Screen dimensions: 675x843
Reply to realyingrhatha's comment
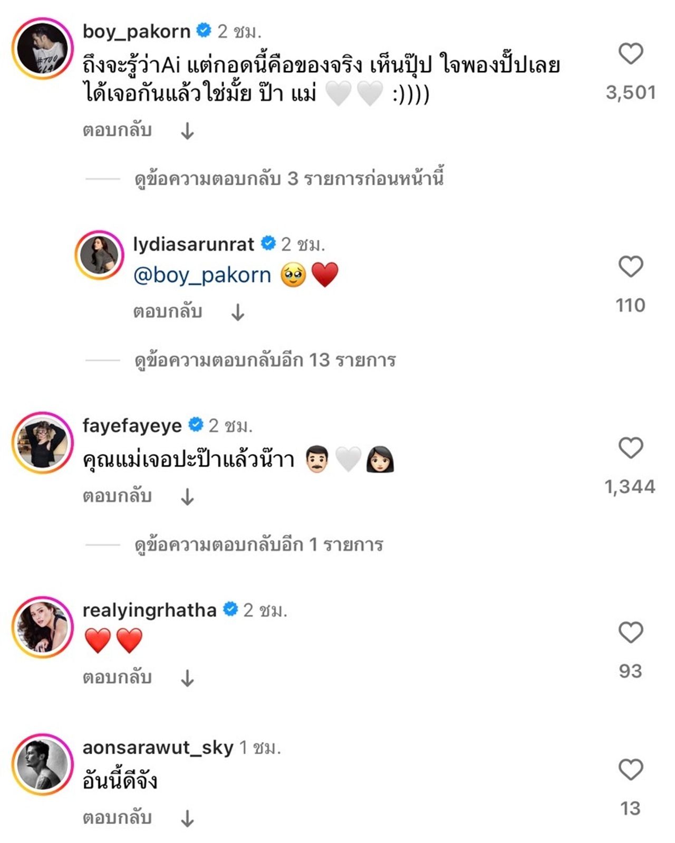point(117,677)
